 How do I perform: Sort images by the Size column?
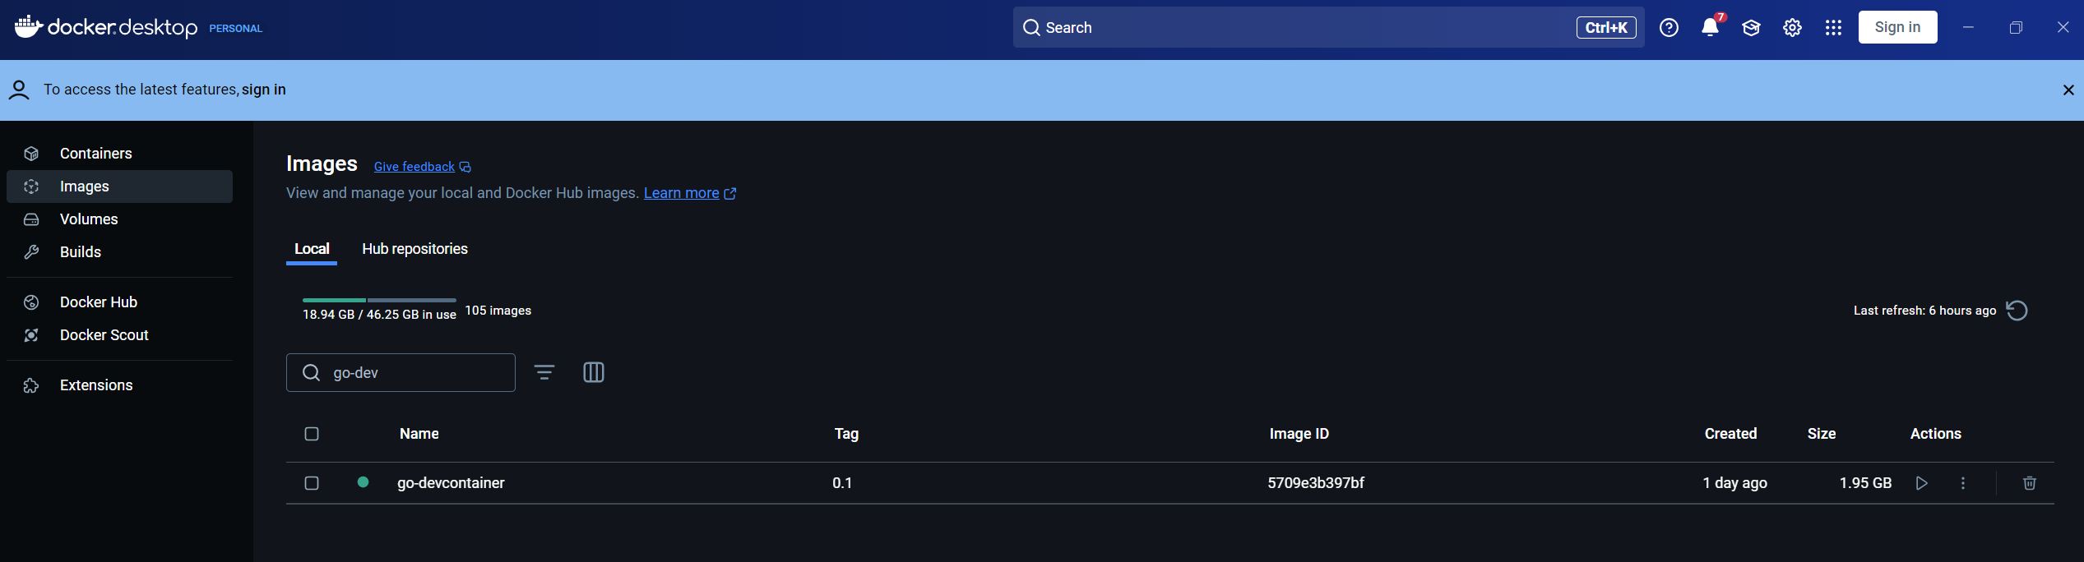(x=1822, y=434)
